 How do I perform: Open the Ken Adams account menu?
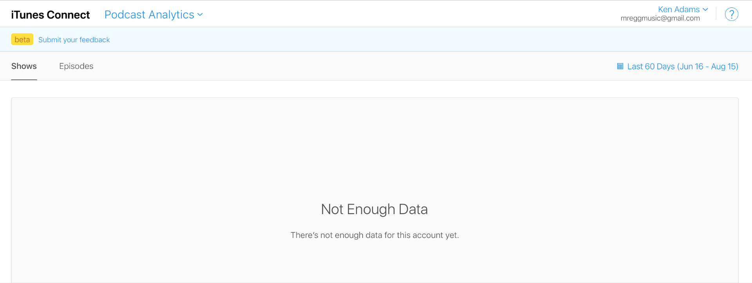(678, 9)
